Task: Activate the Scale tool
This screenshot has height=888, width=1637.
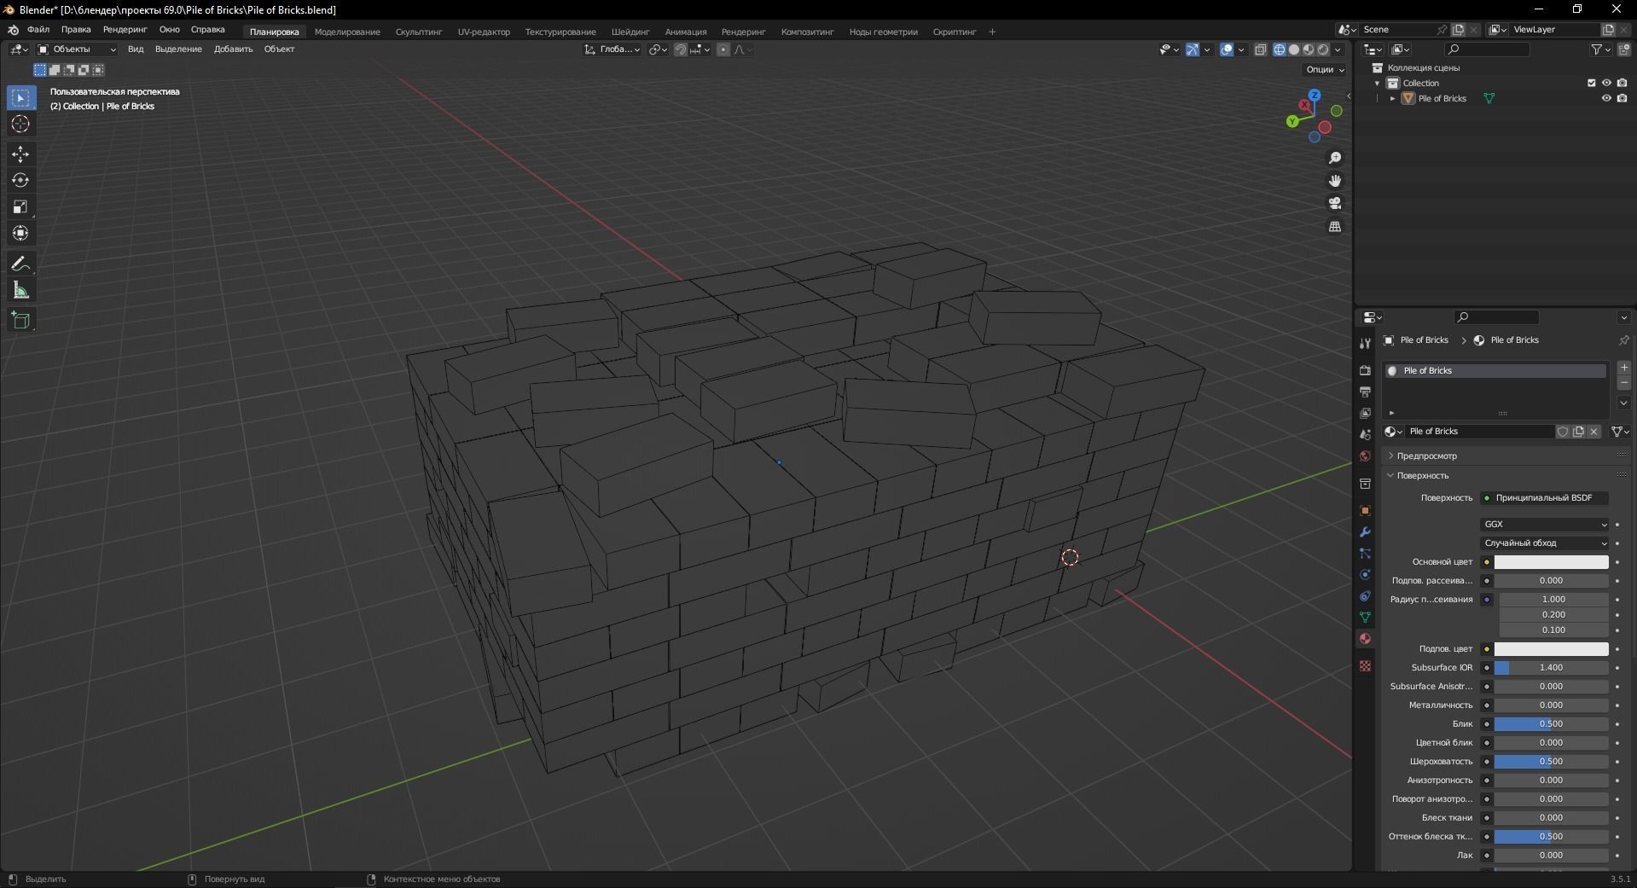Action: 20,207
